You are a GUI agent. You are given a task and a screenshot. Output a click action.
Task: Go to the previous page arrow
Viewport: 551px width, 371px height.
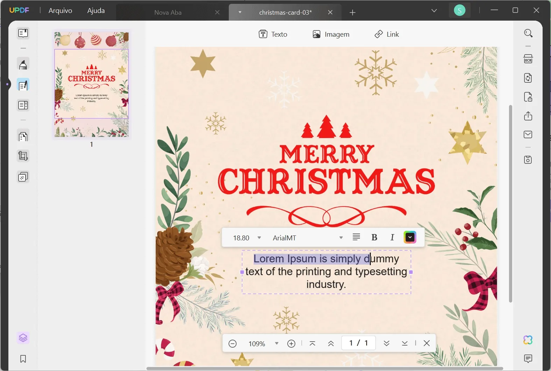pos(331,343)
